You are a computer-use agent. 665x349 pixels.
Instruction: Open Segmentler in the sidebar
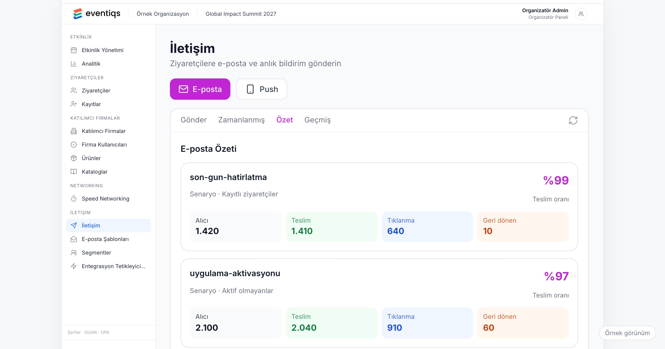click(x=108, y=253)
